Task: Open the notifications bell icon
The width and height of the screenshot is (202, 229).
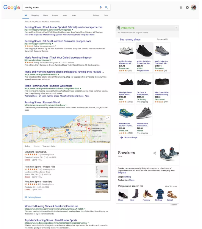Action: pos(187,7)
